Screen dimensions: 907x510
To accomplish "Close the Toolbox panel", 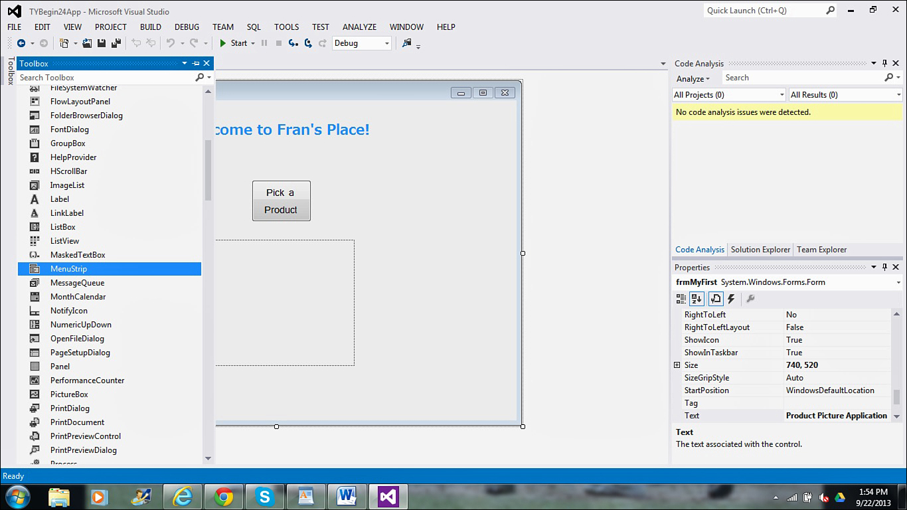I will click(x=207, y=63).
